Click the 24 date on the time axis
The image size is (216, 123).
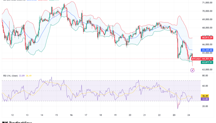coord(189,115)
